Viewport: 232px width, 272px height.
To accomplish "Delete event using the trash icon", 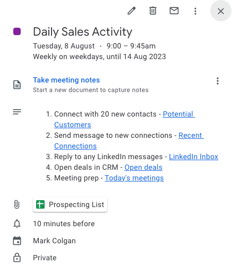I will coord(153,11).
